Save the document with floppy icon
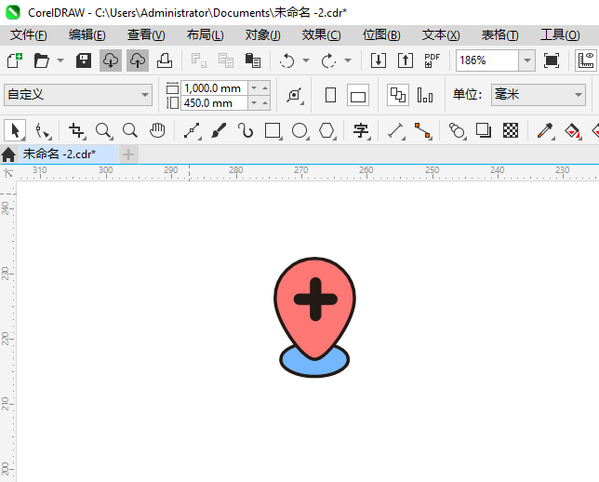 click(x=84, y=60)
